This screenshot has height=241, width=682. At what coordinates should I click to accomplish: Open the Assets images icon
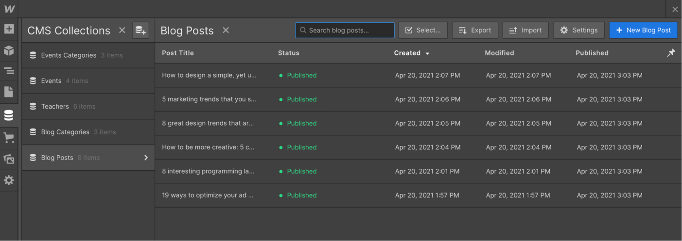click(9, 159)
